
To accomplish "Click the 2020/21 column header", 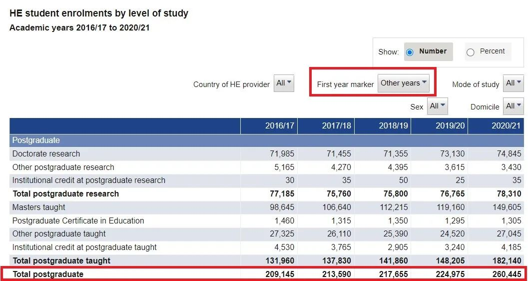I will (x=506, y=126).
